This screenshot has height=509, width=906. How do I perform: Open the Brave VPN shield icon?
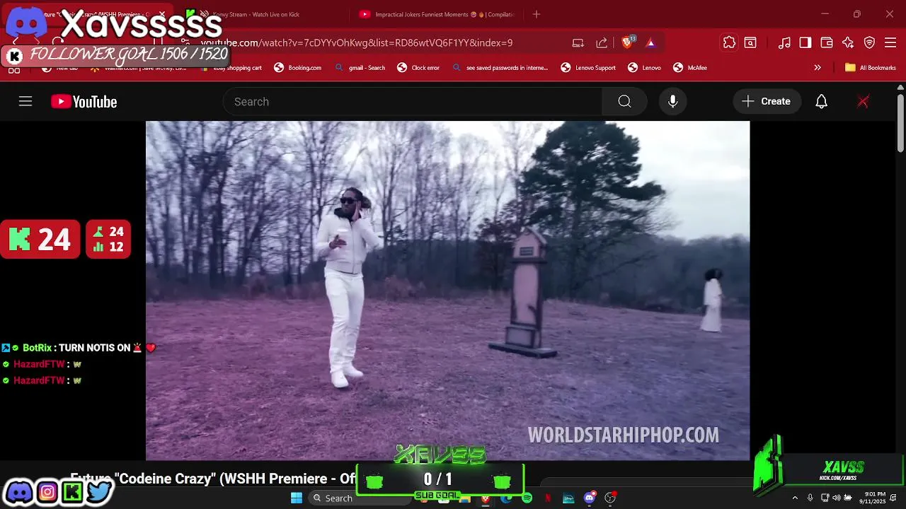(x=870, y=43)
